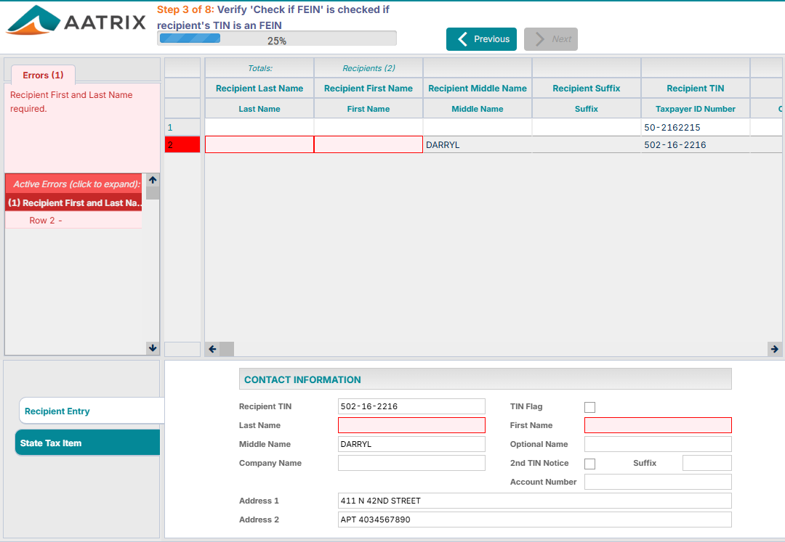Click the Contact Information section header

point(485,379)
